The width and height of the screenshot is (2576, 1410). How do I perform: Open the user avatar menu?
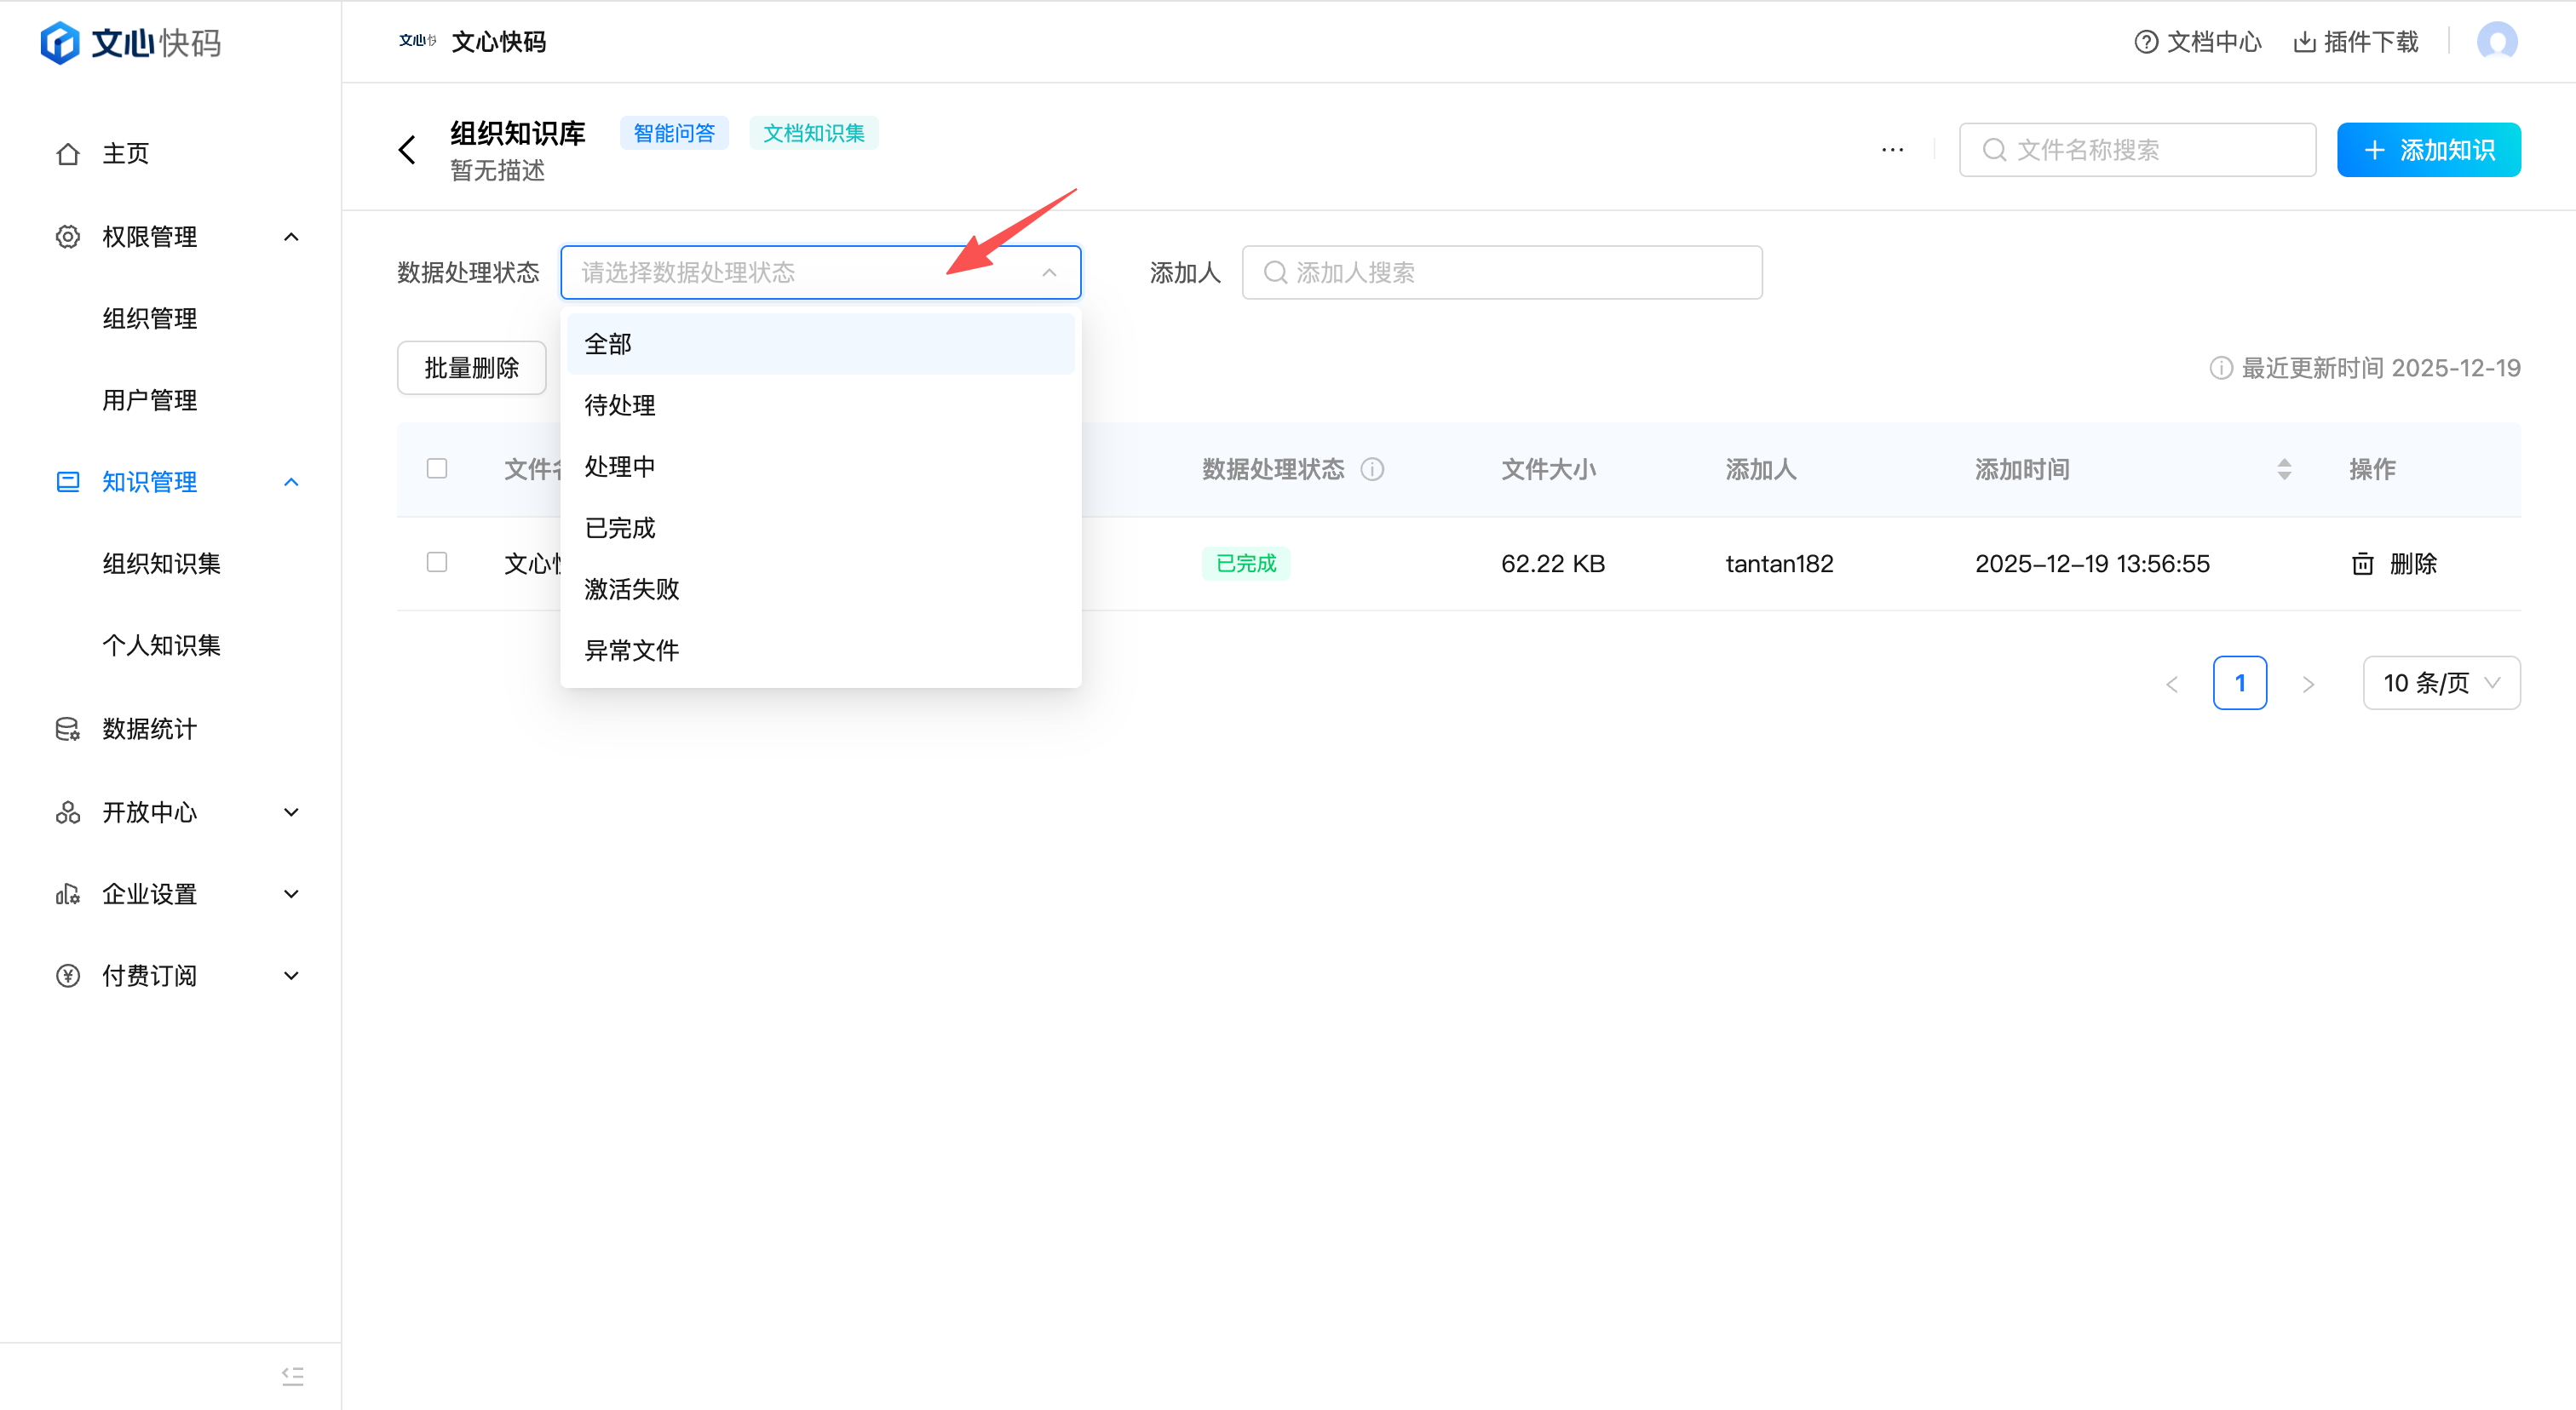tap(2496, 42)
